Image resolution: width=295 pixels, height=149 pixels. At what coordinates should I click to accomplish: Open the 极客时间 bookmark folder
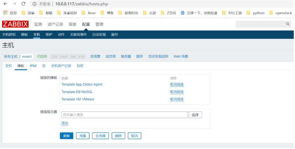click(x=128, y=13)
